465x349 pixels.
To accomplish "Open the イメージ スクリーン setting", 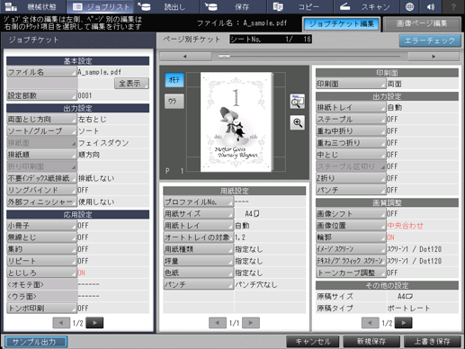I will 351,249.
